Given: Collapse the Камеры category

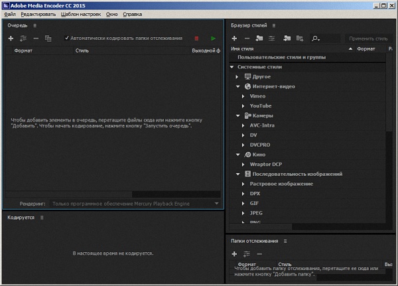Looking at the screenshot, I should (238, 116).
